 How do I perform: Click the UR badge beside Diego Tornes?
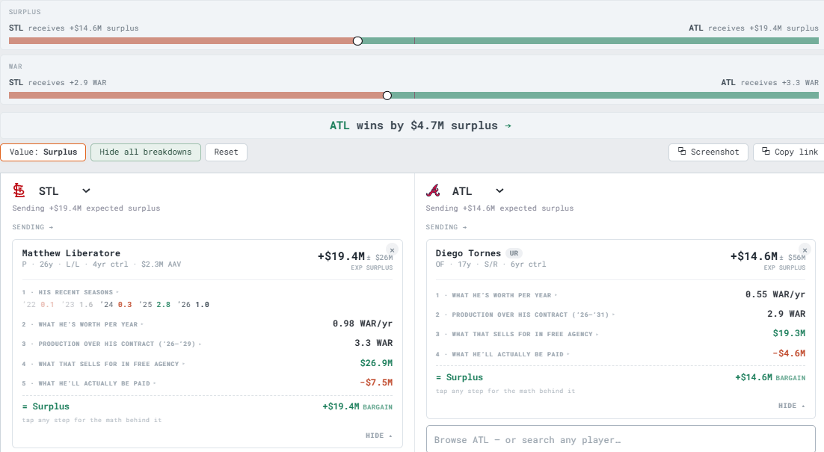514,253
